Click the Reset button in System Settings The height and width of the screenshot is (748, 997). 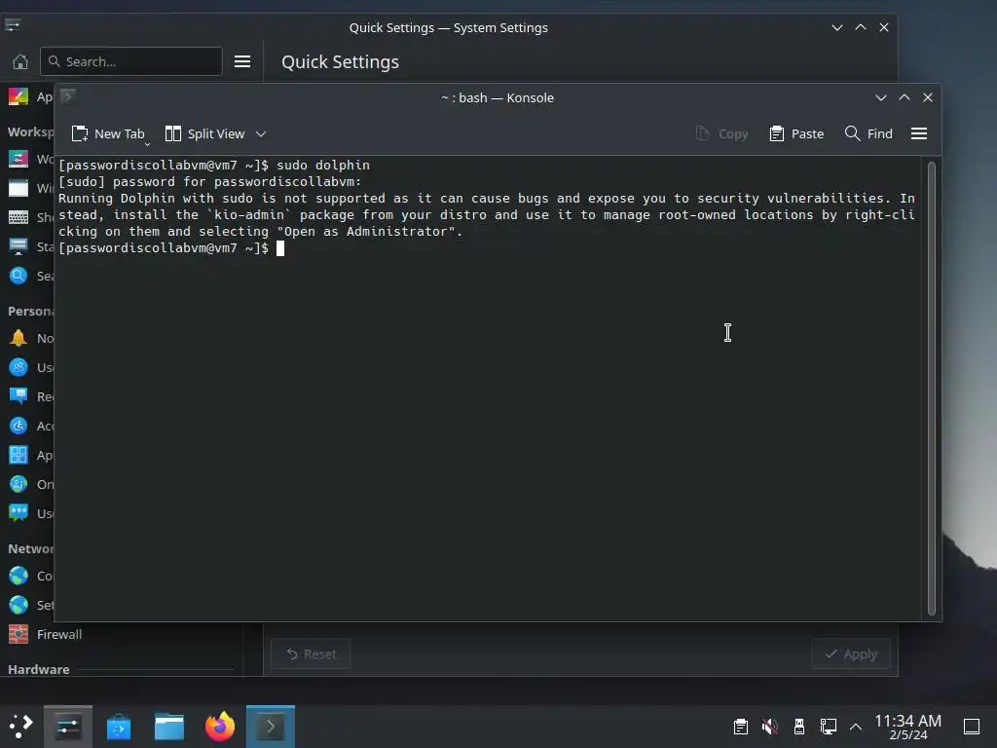(311, 654)
